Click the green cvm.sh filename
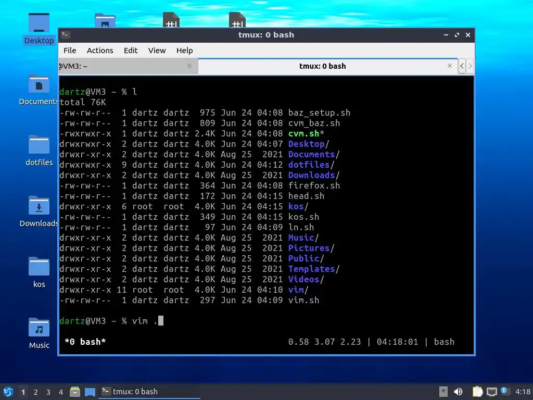The width and height of the screenshot is (533, 400). tap(303, 133)
